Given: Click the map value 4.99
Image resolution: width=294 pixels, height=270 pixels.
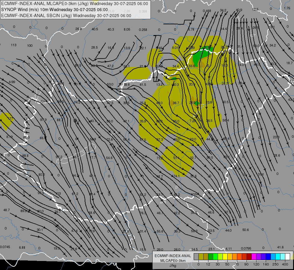Looking at the screenshot, I should [12, 82].
